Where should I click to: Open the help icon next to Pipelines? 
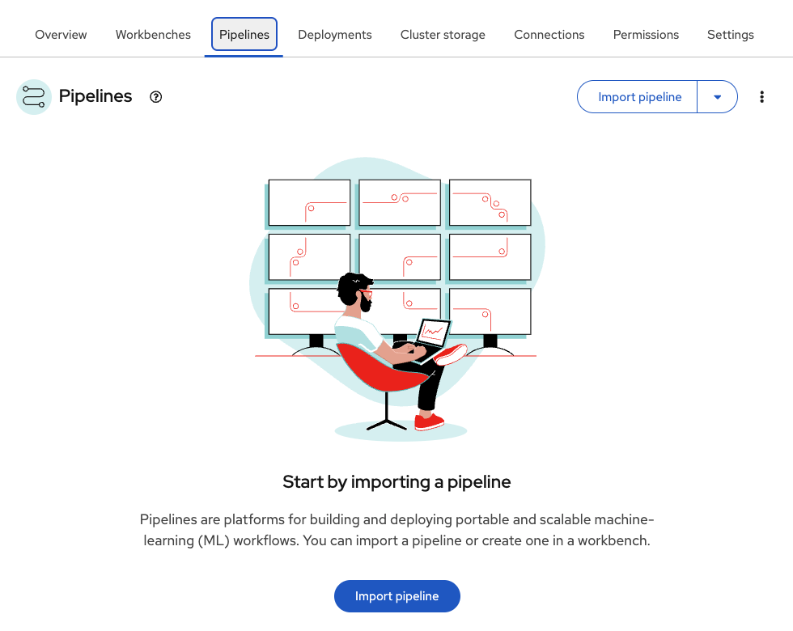point(156,97)
